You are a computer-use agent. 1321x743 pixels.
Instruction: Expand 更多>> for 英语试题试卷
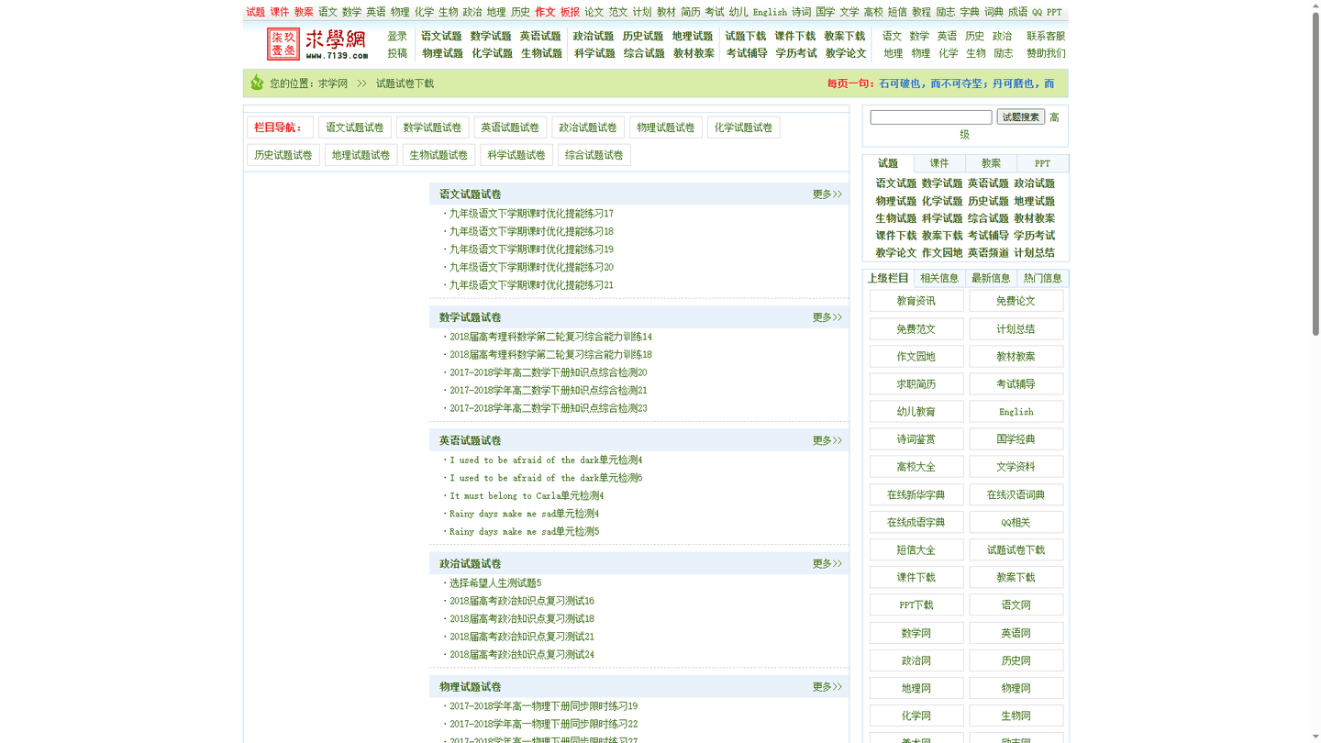tap(827, 440)
